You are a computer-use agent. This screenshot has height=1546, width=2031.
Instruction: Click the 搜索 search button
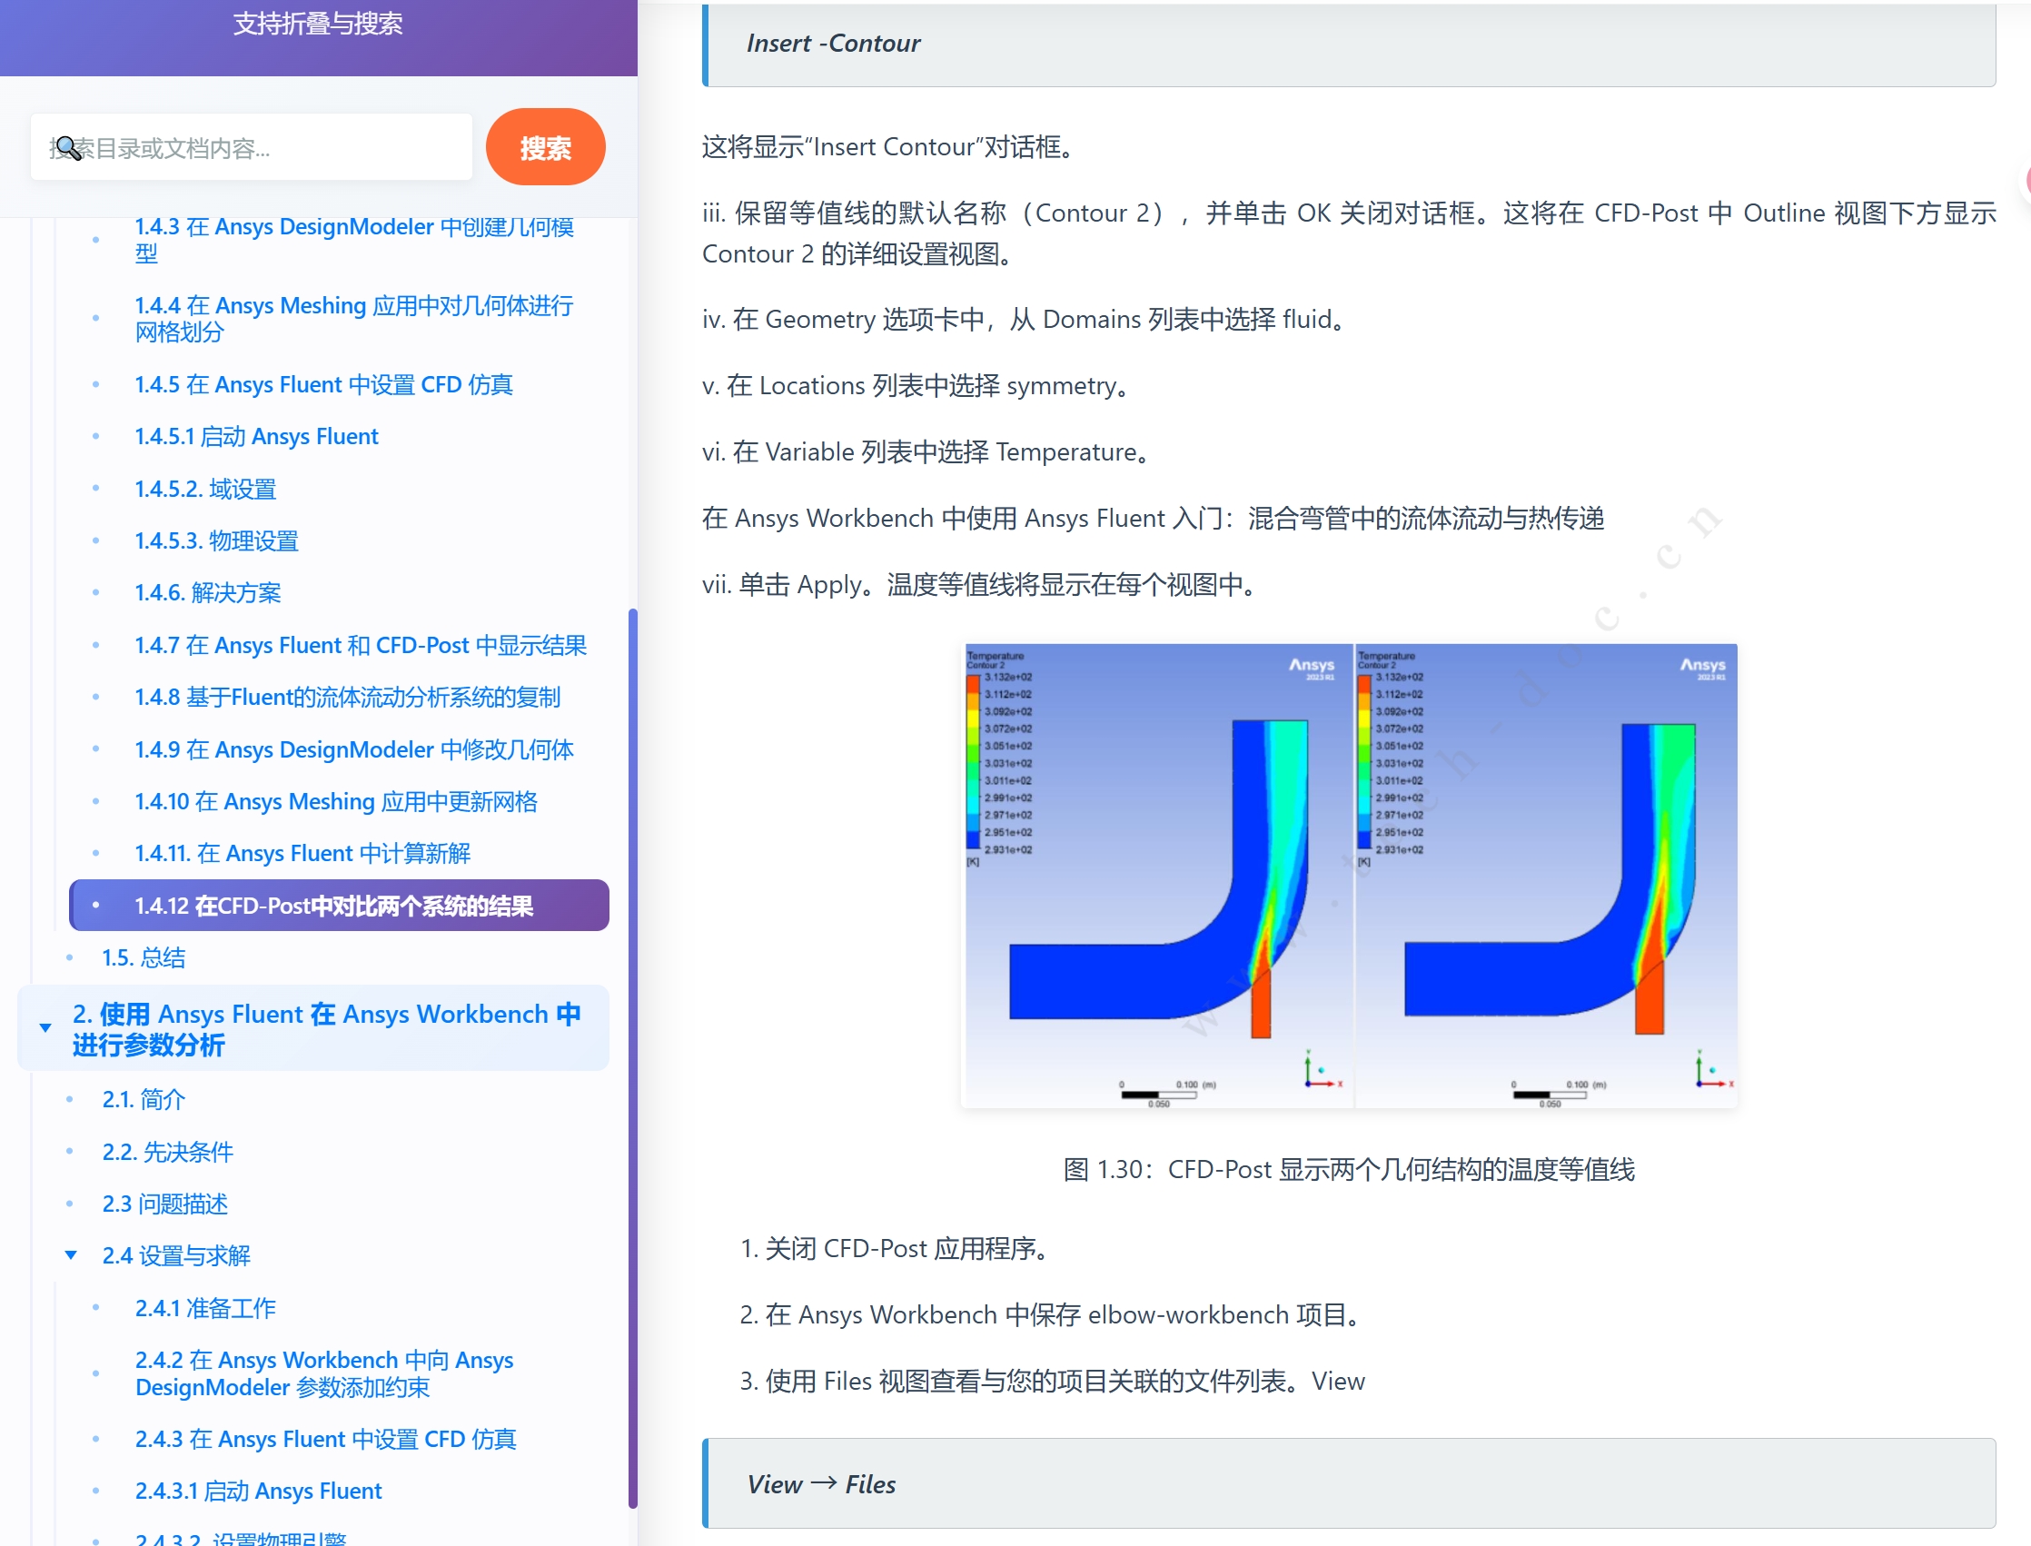pos(545,147)
